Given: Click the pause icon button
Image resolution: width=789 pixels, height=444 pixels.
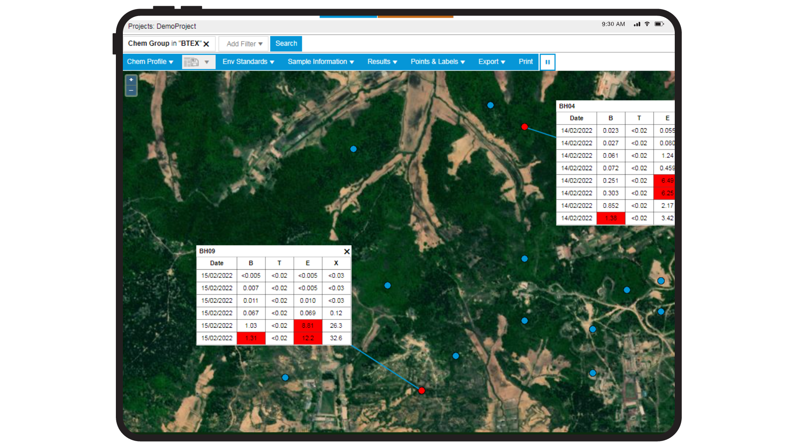Looking at the screenshot, I should (x=547, y=62).
